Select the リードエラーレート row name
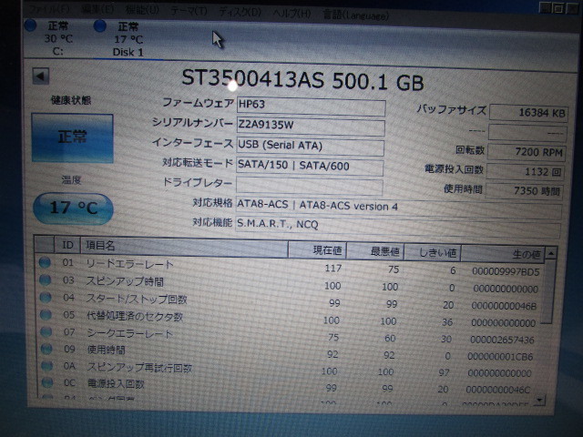The height and width of the screenshot is (437, 583). click(x=129, y=264)
